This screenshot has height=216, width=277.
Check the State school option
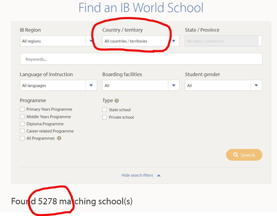pyautogui.click(x=105, y=110)
